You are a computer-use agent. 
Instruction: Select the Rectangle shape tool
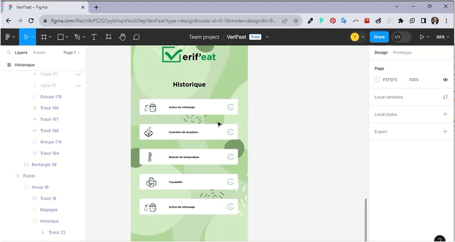pyautogui.click(x=61, y=37)
